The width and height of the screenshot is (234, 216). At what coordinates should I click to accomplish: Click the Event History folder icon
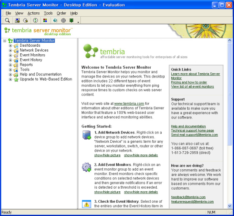point(16,60)
